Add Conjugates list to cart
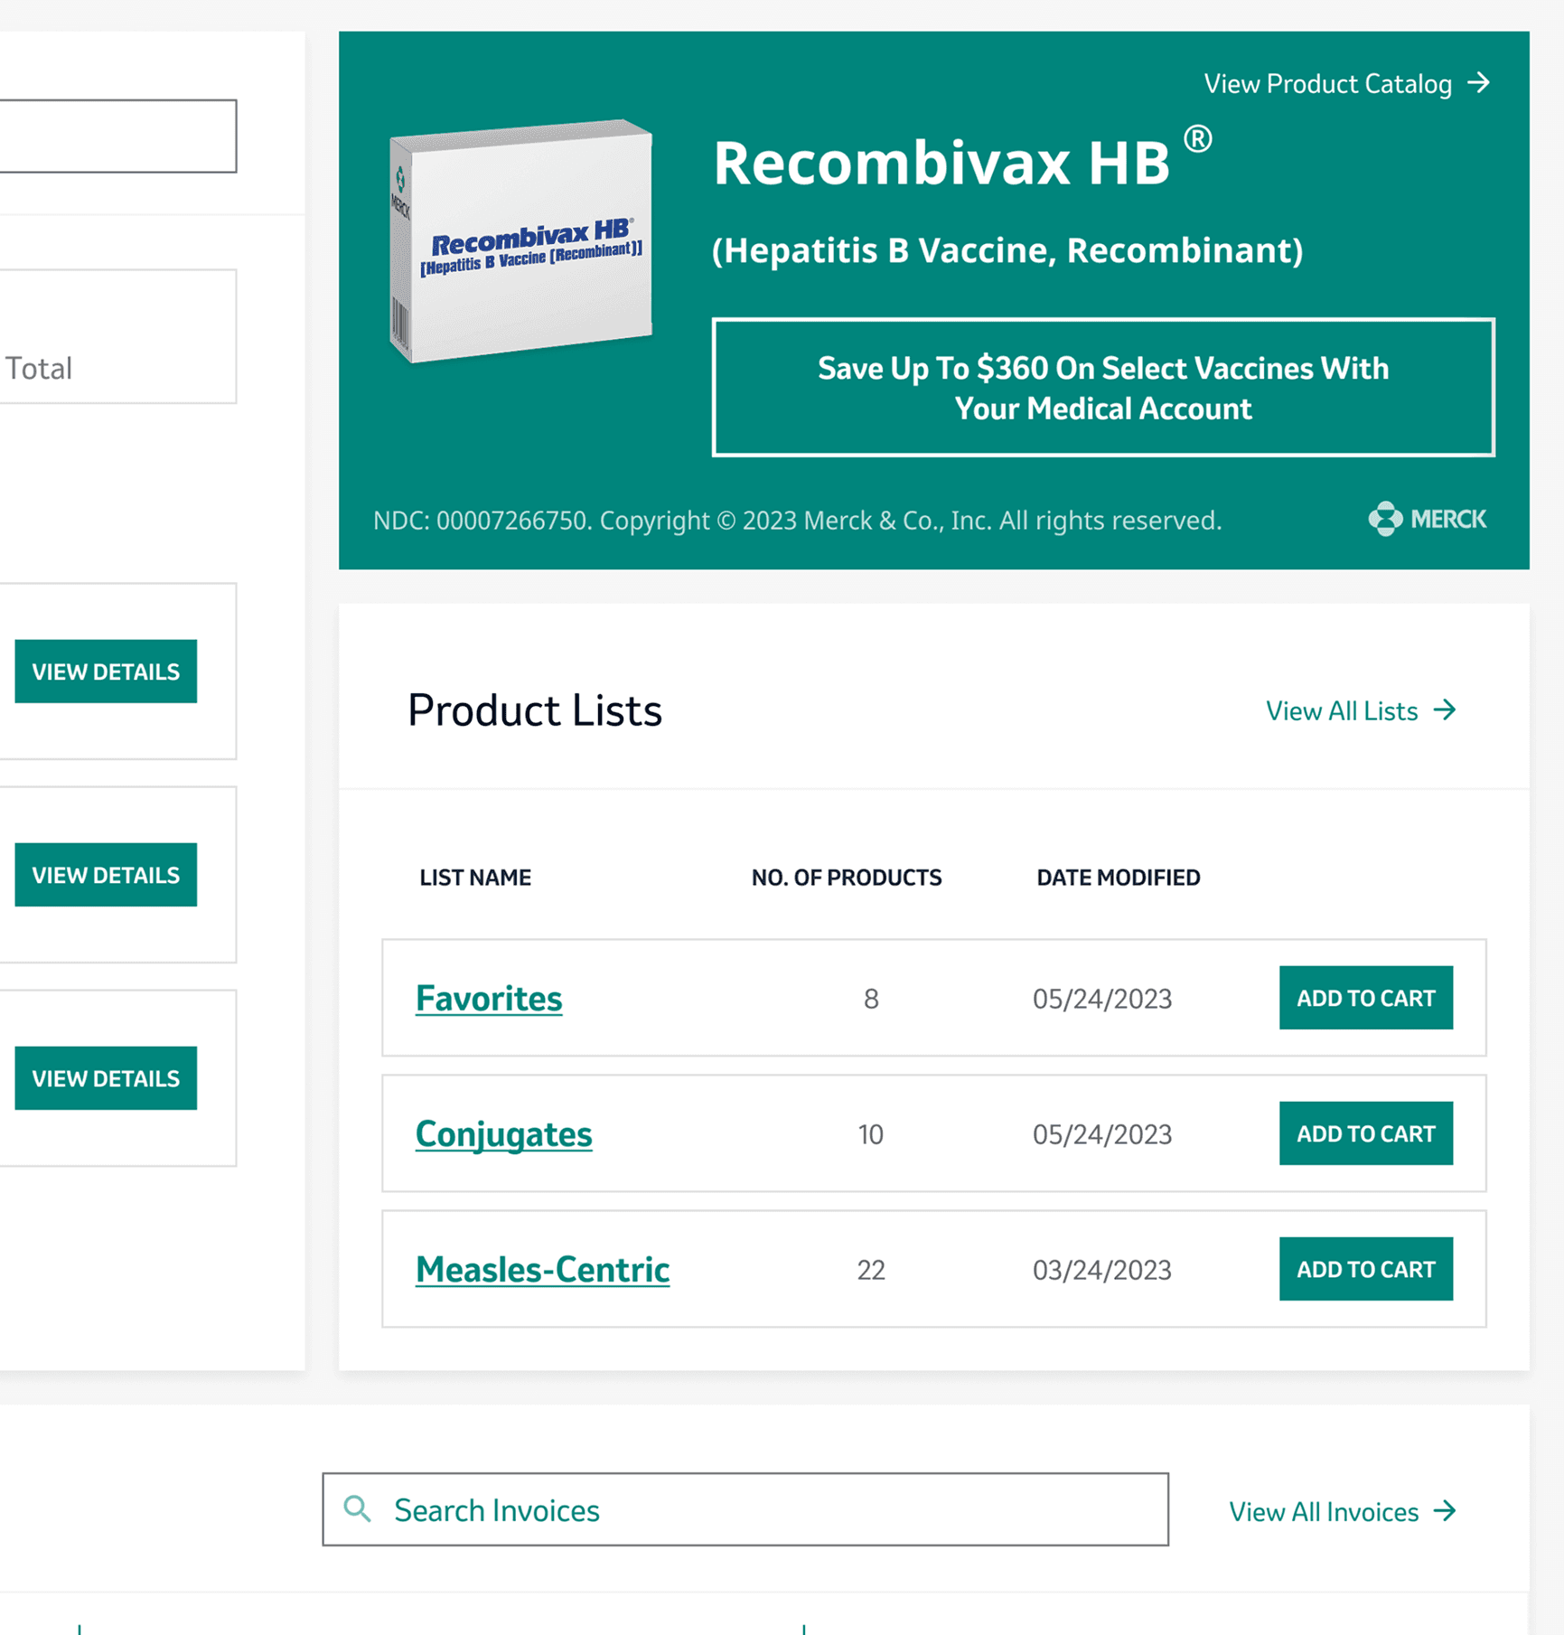Image resolution: width=1564 pixels, height=1635 pixels. (x=1365, y=1133)
